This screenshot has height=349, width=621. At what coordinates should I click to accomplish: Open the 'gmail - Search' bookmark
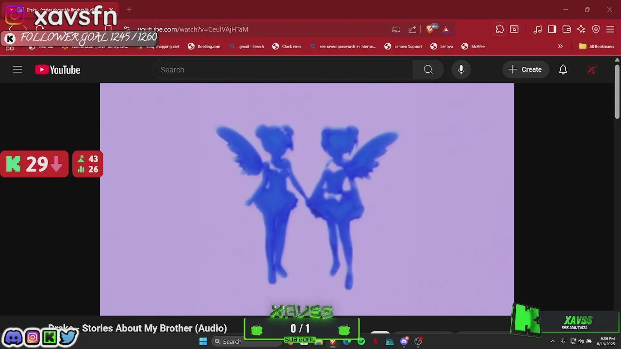(x=247, y=47)
